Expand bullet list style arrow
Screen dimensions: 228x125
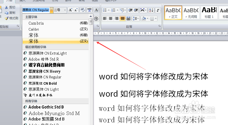point(109,10)
